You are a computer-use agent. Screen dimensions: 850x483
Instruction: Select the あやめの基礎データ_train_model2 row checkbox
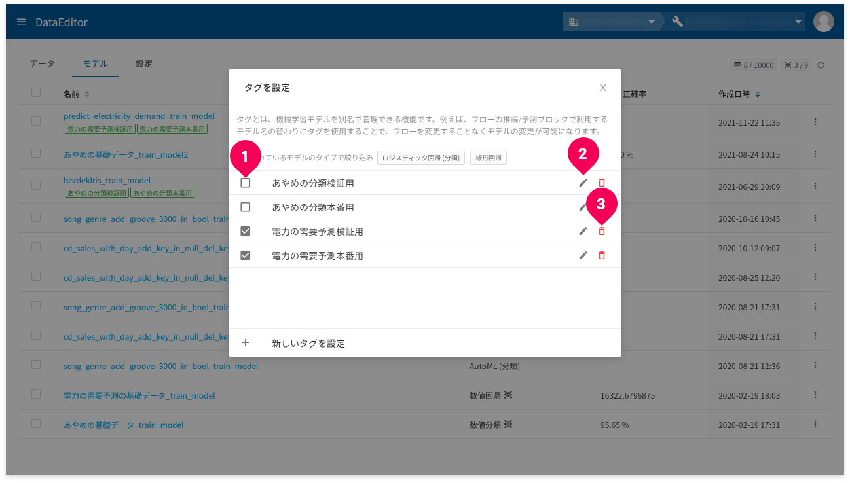click(36, 153)
